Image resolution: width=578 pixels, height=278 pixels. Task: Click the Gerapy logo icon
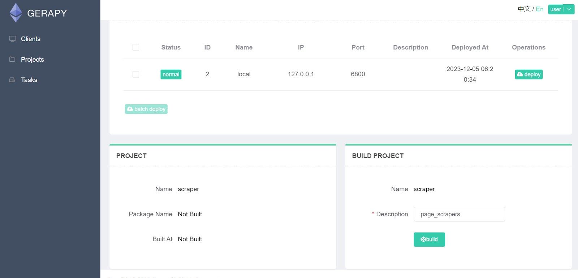16,13
